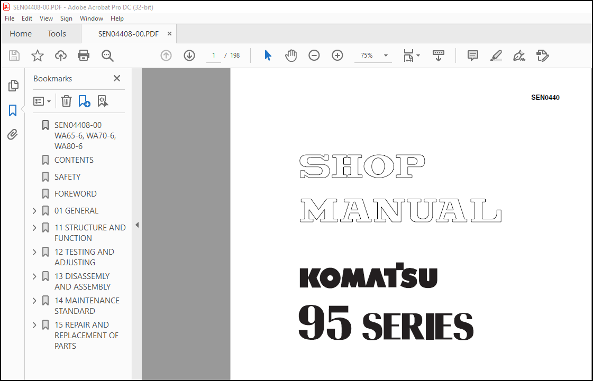The width and height of the screenshot is (593, 381).
Task: Select the 13 DISASSEMLY AND ASSEMBLY label
Action: pos(83,282)
